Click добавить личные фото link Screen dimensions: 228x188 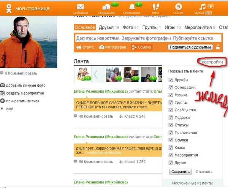tap(26, 85)
